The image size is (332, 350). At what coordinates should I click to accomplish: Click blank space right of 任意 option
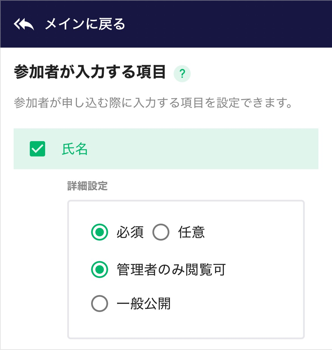coord(253,232)
